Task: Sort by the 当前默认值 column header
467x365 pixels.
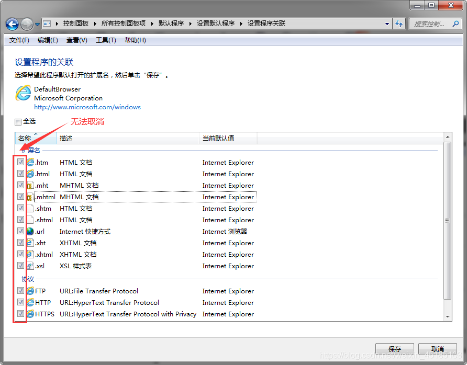Action: pos(228,139)
